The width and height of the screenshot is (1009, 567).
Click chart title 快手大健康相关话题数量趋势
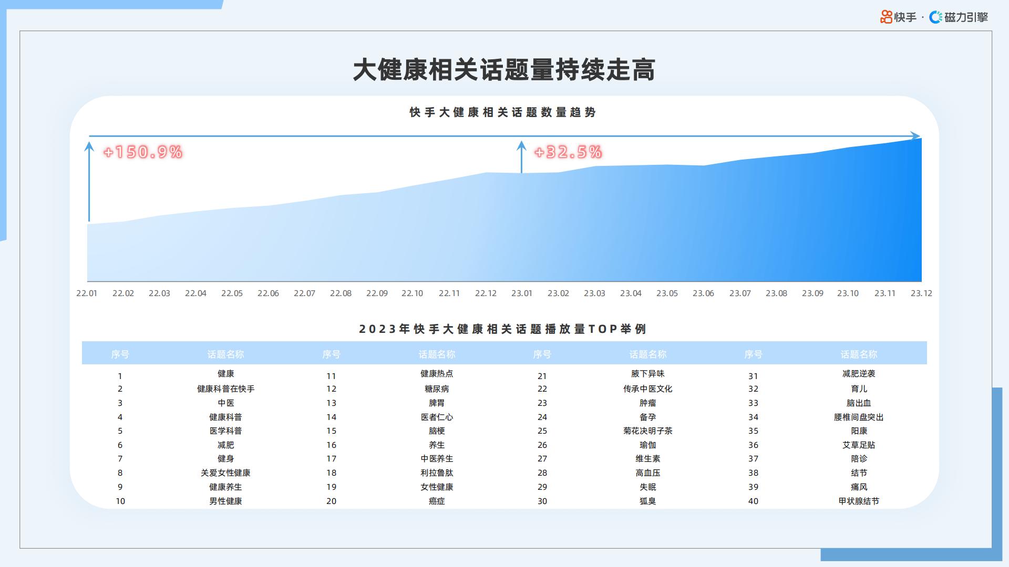[503, 112]
